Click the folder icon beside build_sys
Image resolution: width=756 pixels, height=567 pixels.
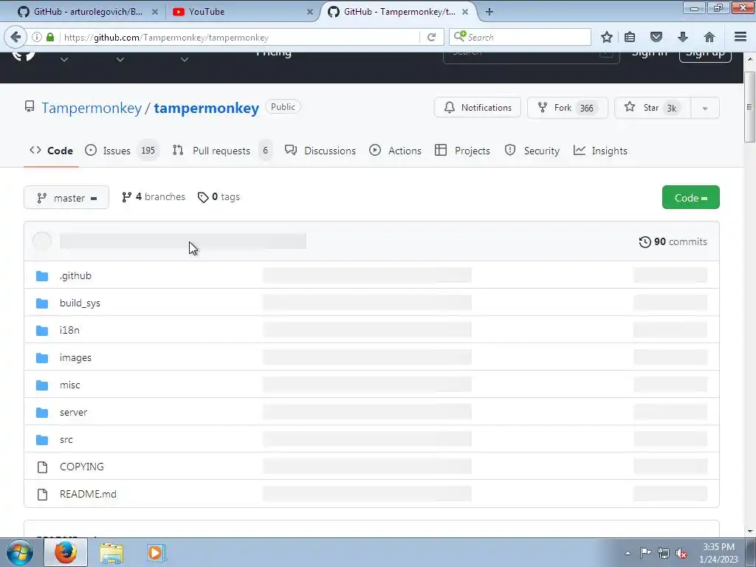tap(42, 303)
